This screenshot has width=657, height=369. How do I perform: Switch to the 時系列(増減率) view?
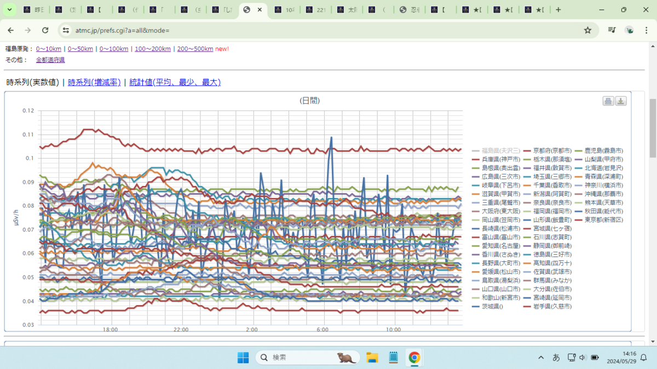tap(94, 83)
